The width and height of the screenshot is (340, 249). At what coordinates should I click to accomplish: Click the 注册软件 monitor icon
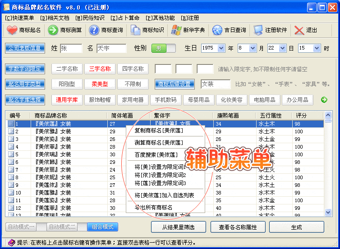pos(258,30)
